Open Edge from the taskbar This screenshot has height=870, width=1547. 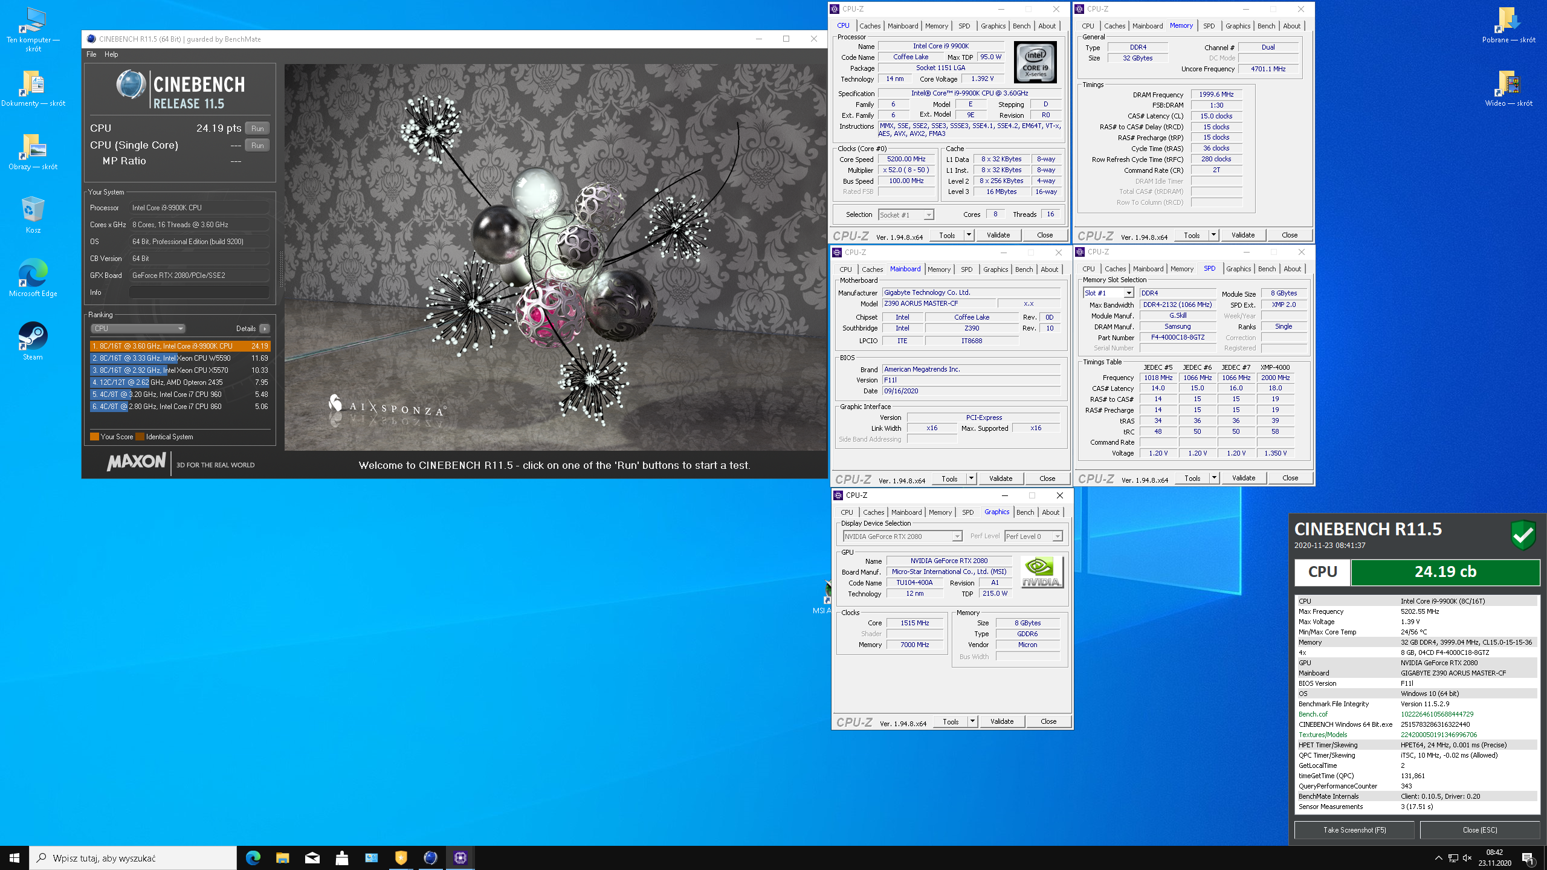253,857
